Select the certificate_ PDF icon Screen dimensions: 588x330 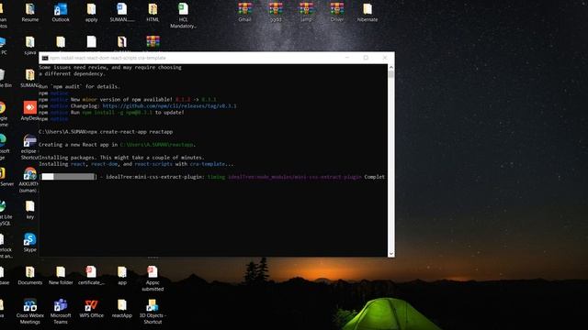91,275
